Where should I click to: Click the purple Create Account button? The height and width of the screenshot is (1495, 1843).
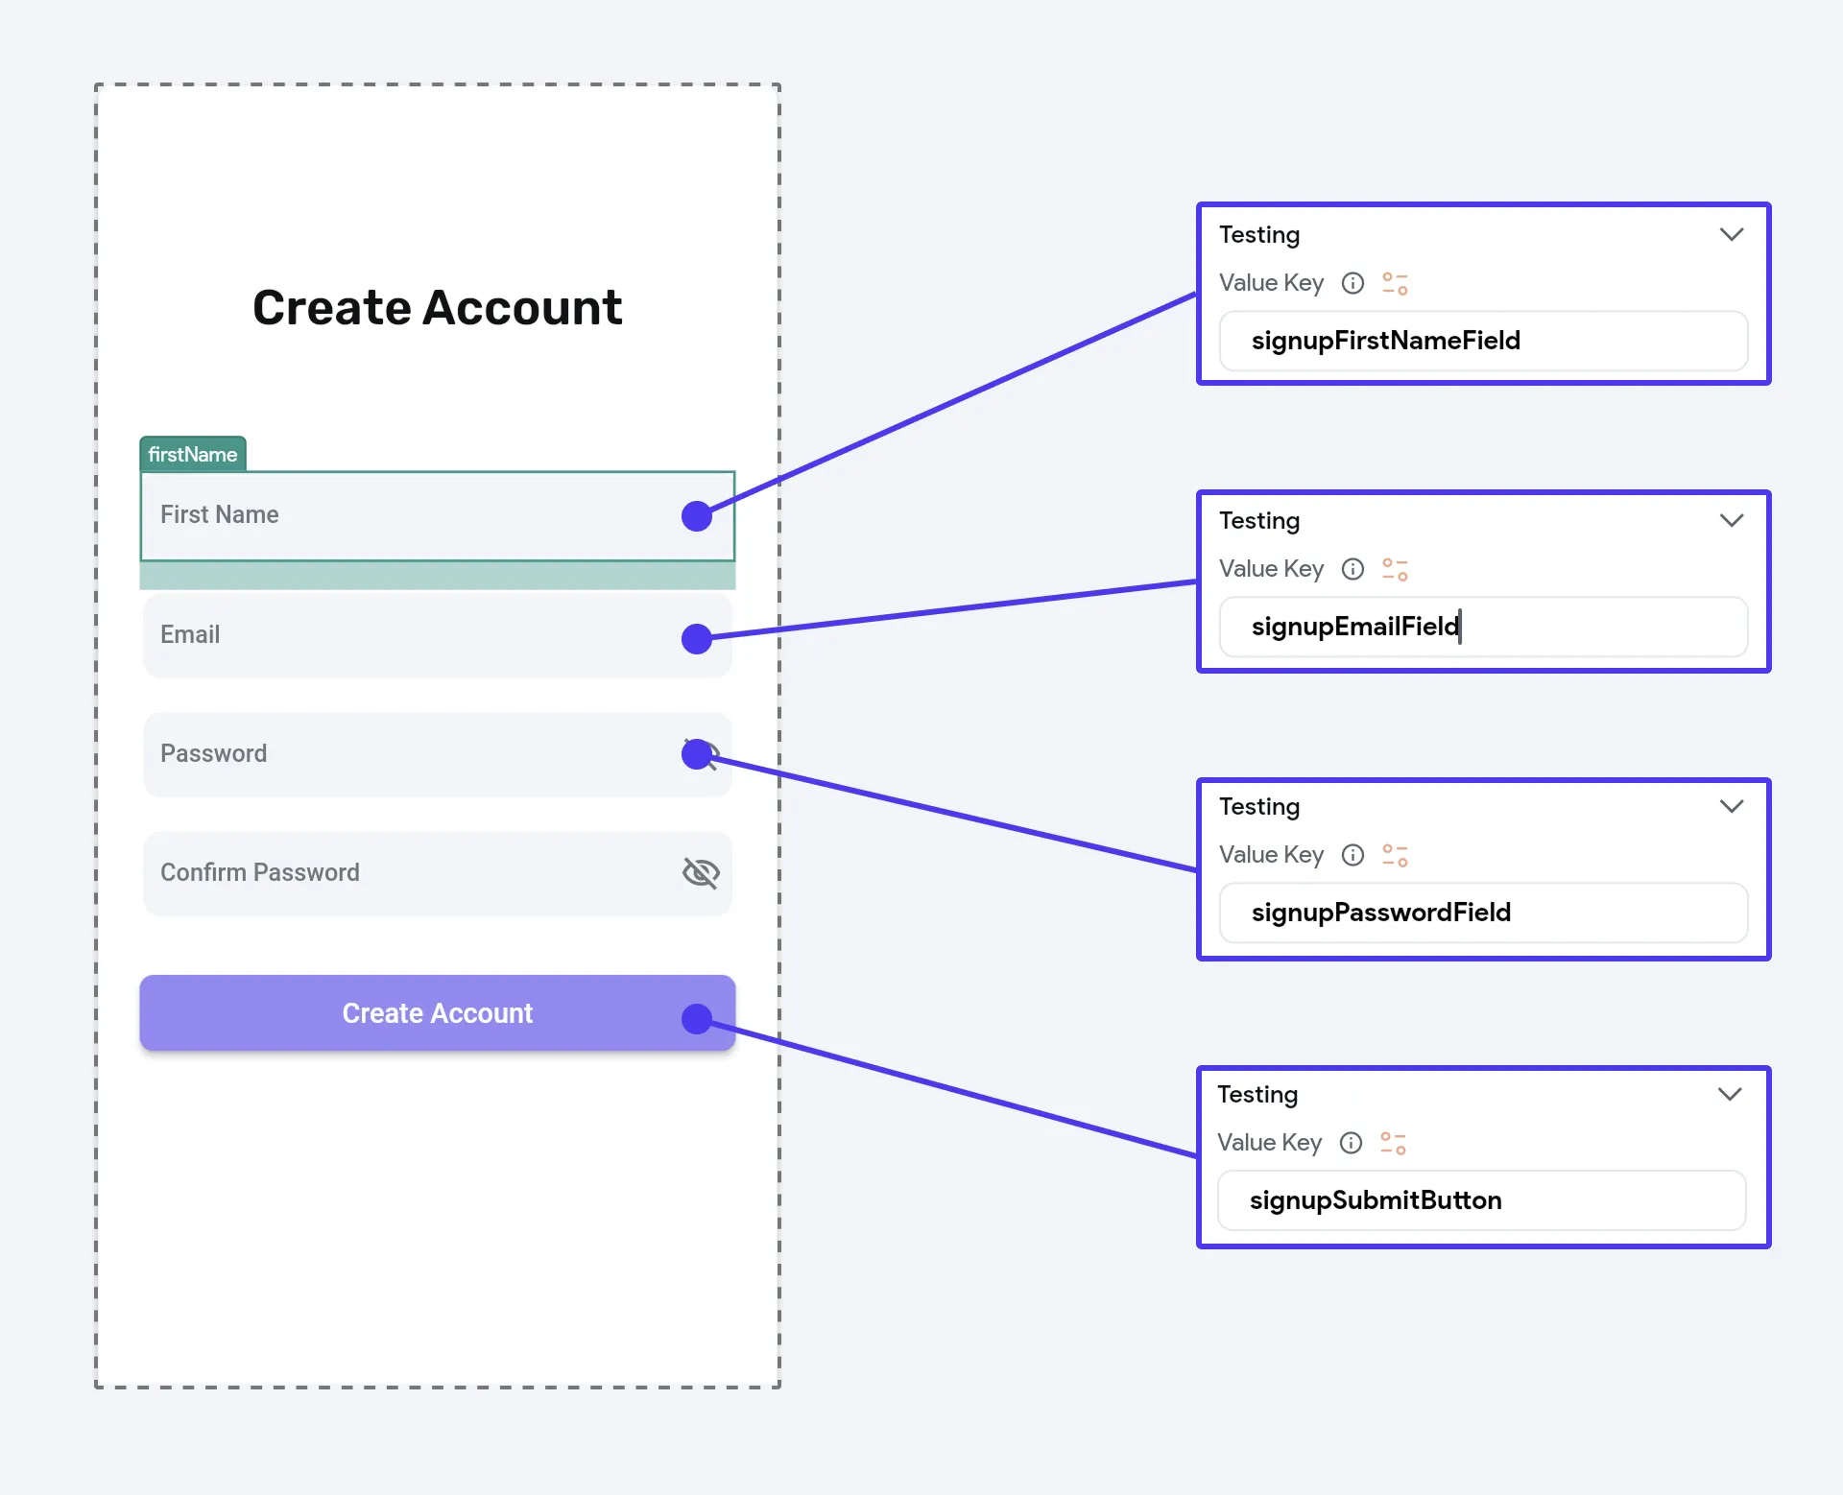438,1013
